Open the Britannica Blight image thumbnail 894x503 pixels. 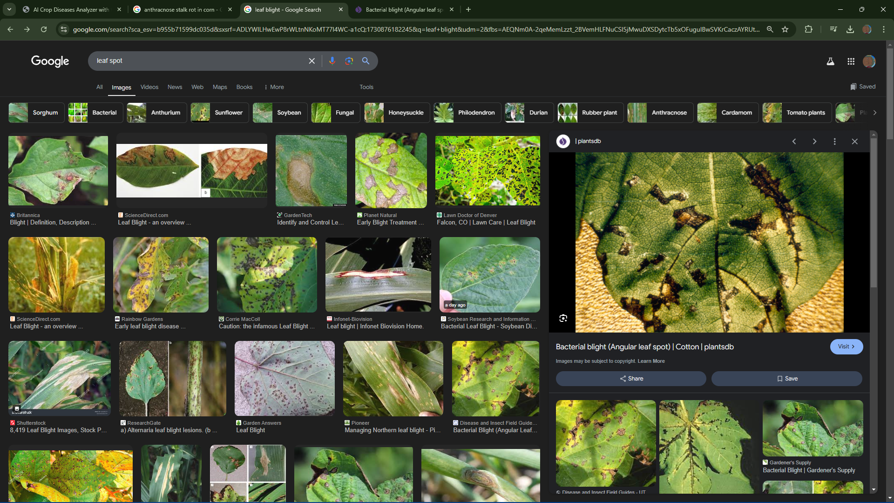pyautogui.click(x=58, y=170)
